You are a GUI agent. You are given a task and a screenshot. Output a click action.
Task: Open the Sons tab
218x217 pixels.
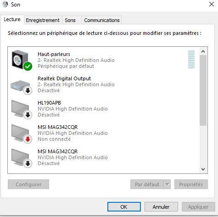[x=70, y=20]
